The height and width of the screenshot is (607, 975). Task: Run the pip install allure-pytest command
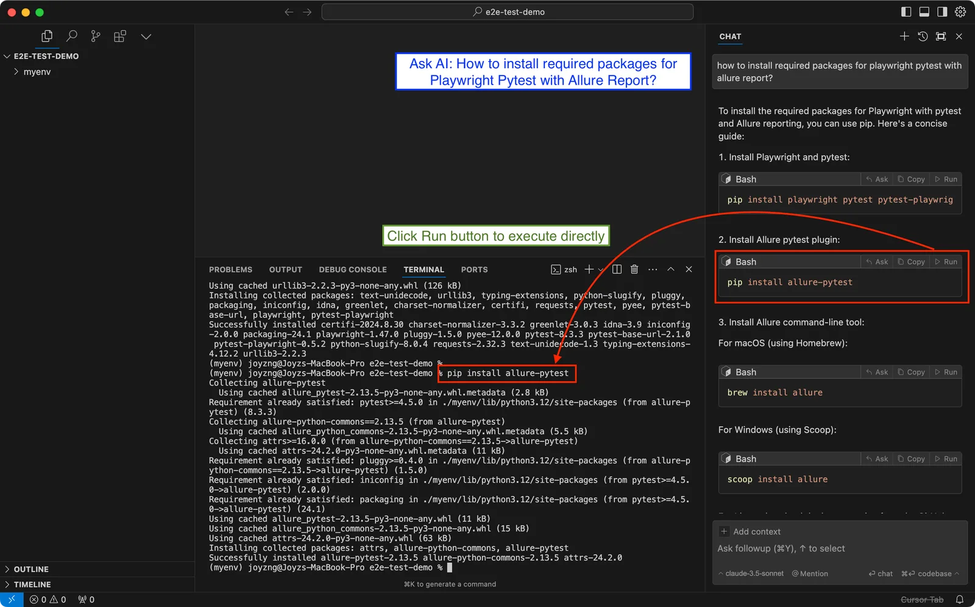(946, 262)
